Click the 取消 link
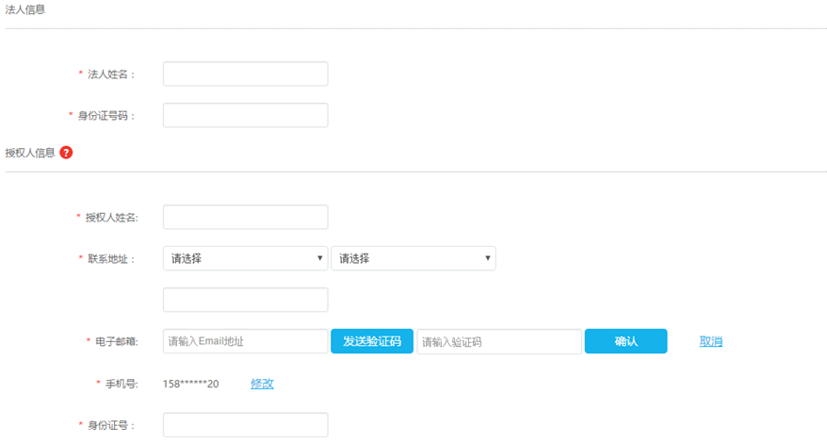Screen dimensions: 827x443 (x=710, y=341)
